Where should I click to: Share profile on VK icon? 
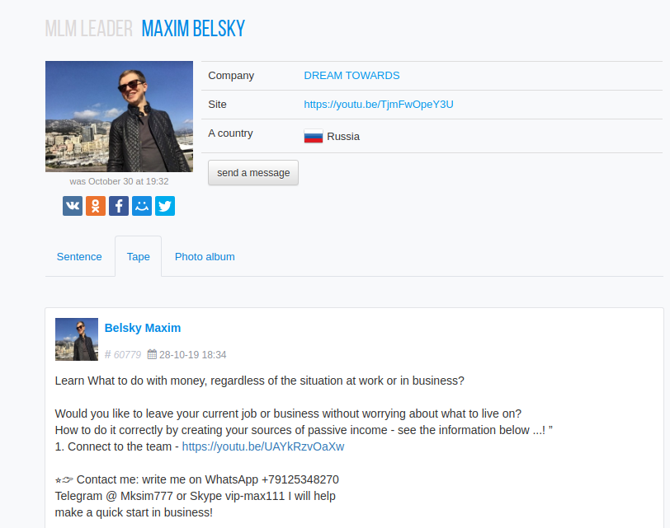coord(73,206)
